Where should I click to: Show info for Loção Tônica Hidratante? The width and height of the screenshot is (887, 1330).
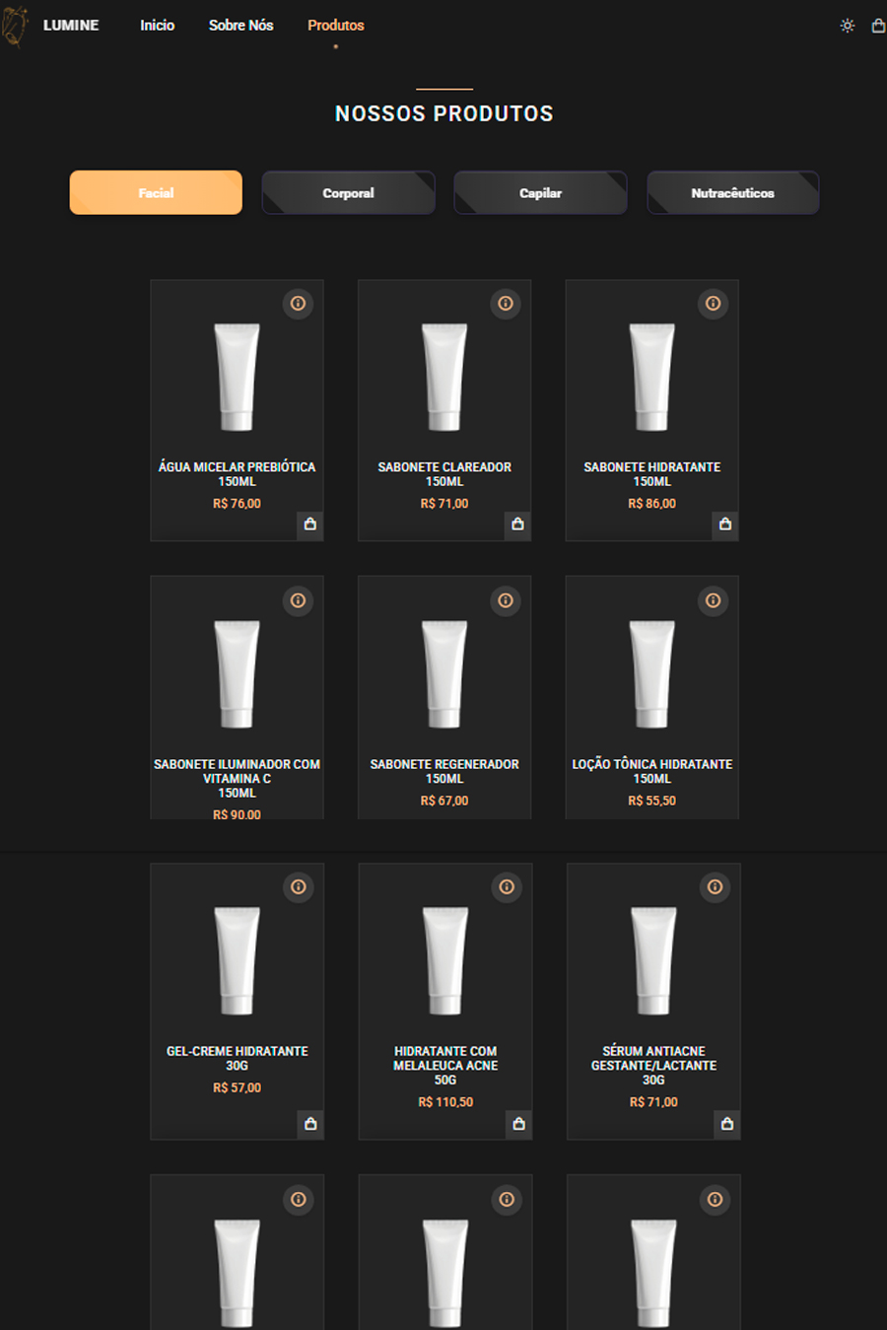pos(714,600)
